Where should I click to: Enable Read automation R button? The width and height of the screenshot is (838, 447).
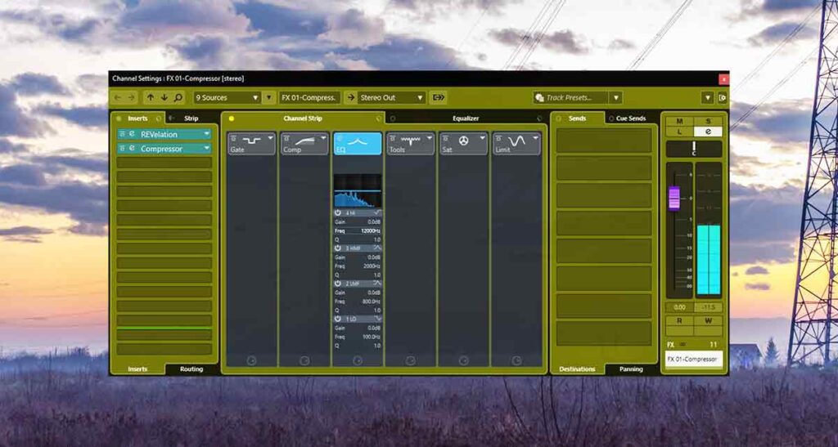(x=679, y=320)
